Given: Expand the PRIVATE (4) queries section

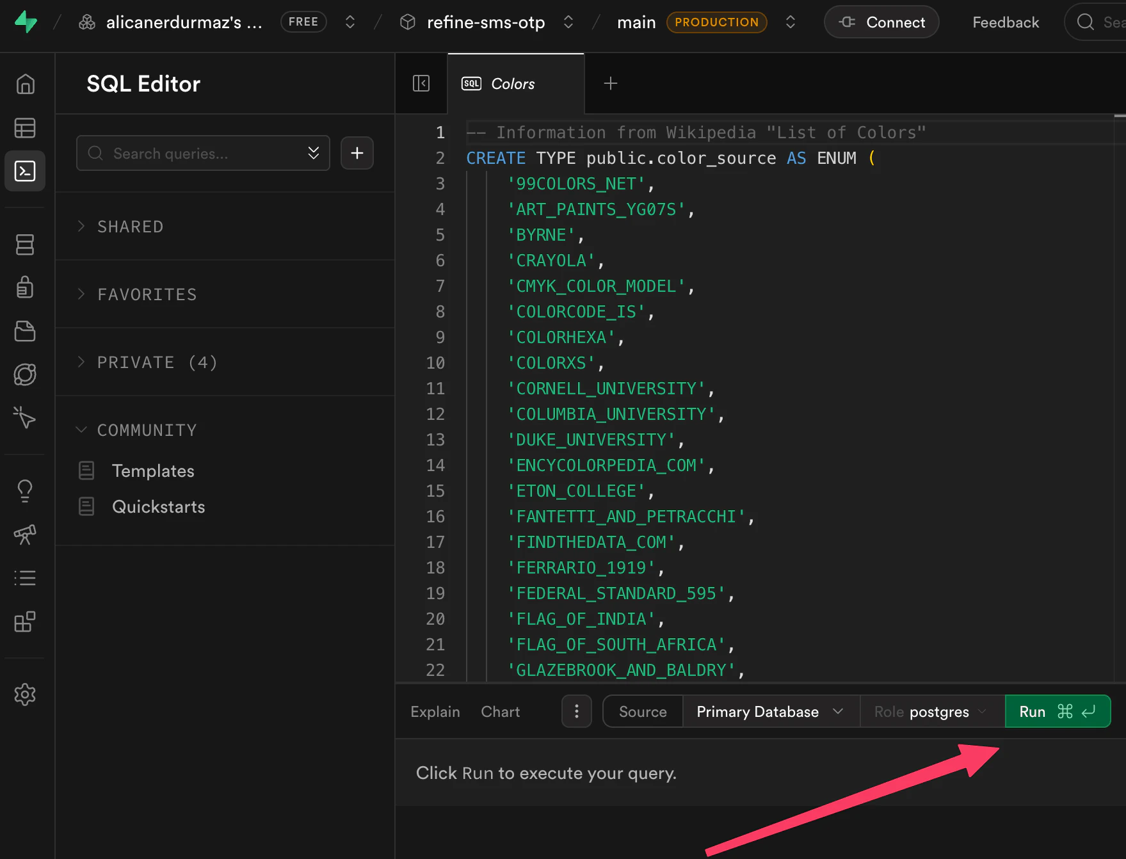Looking at the screenshot, I should 157,362.
